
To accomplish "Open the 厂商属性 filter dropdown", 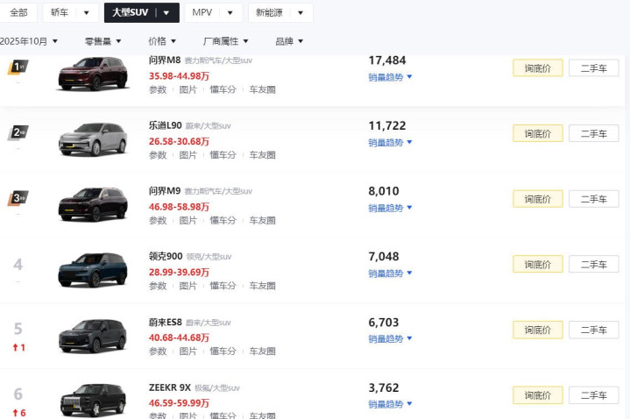I will [x=225, y=41].
